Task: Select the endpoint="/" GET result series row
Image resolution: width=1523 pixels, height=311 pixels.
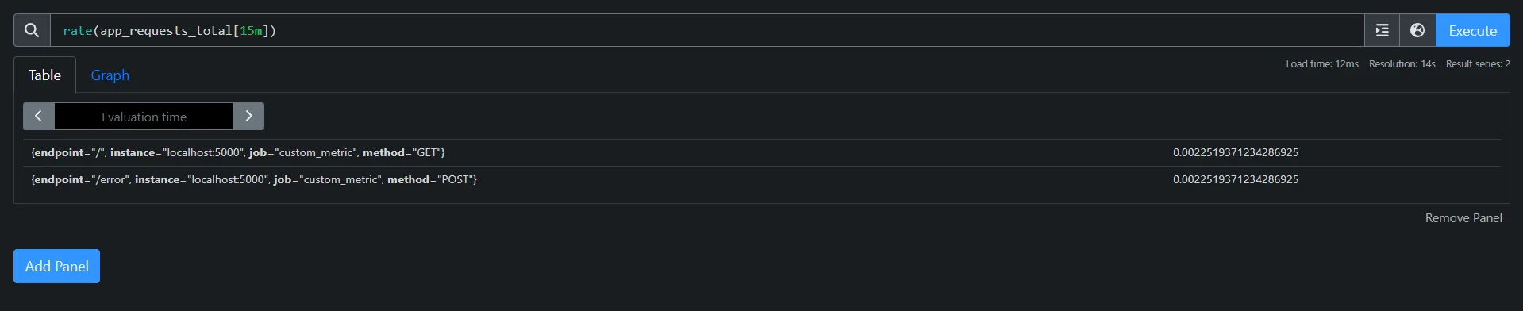Action: point(761,152)
